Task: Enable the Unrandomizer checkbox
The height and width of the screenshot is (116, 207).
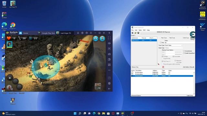Action: [184, 51]
